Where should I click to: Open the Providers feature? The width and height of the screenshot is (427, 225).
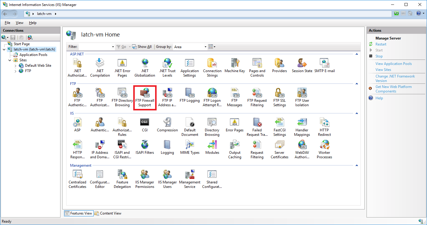279,66
